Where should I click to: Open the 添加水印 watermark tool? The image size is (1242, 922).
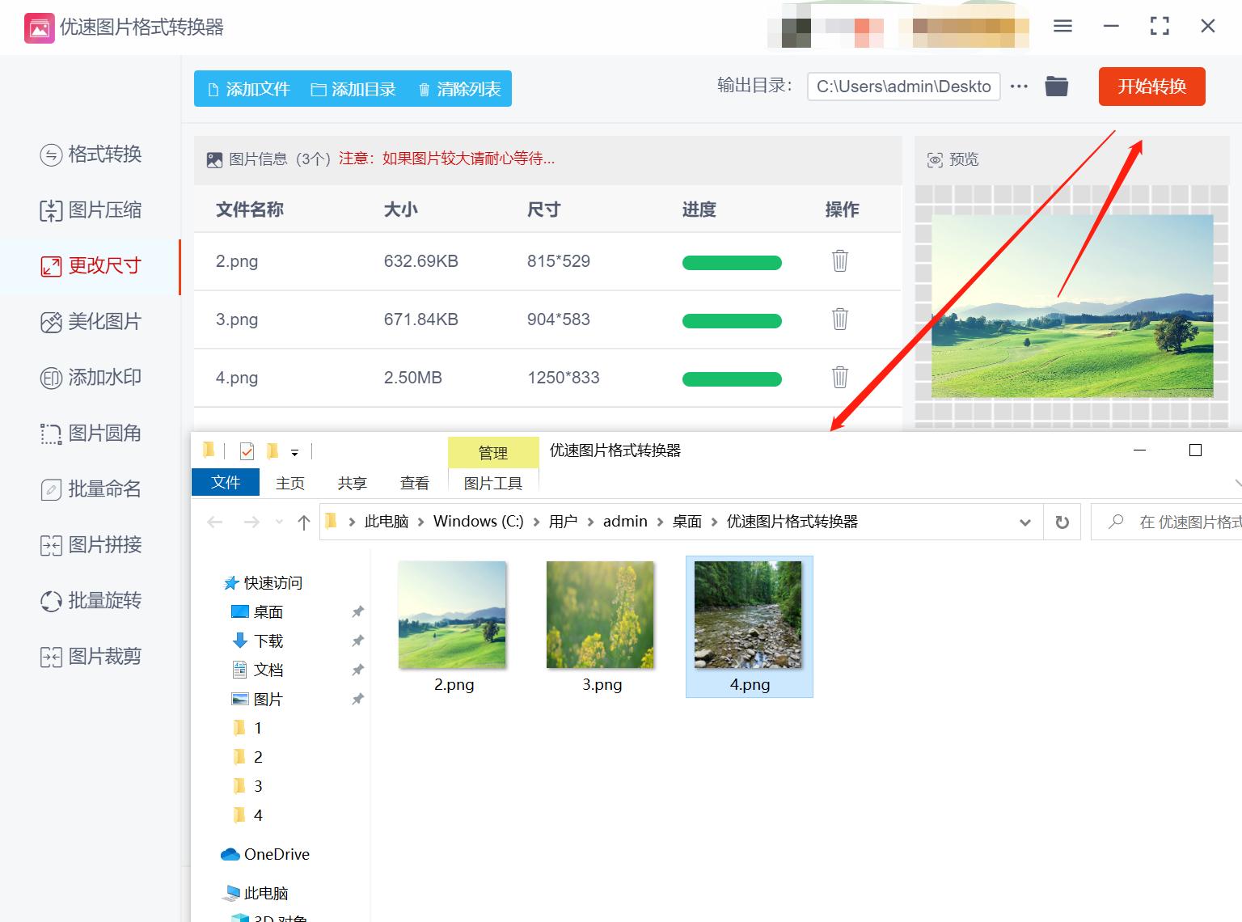tap(91, 377)
